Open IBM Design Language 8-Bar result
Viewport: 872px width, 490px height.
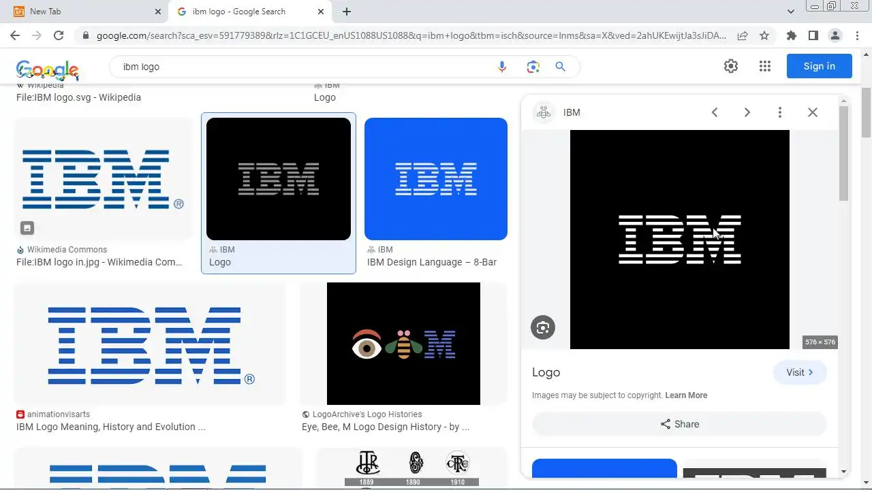click(x=432, y=262)
